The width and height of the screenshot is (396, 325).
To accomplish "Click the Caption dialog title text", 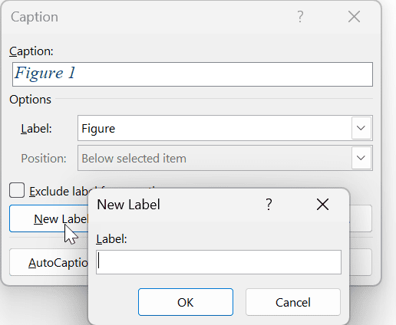I will [x=35, y=17].
